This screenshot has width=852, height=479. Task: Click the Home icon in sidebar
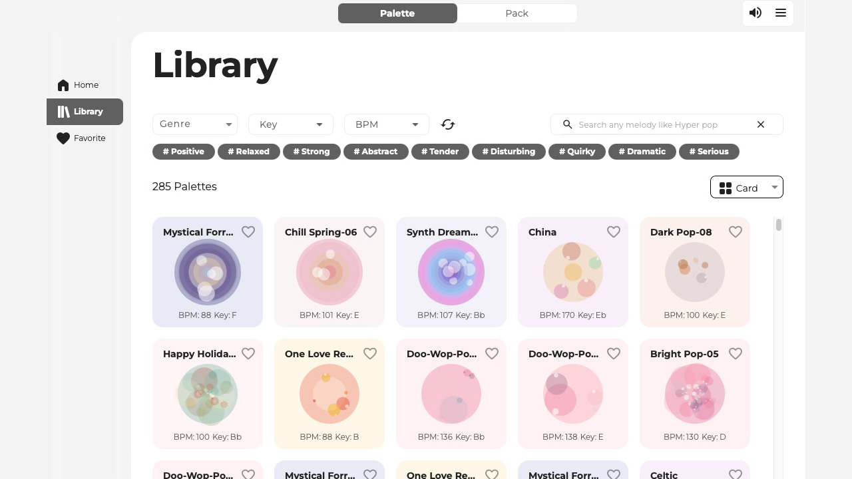[x=63, y=85]
